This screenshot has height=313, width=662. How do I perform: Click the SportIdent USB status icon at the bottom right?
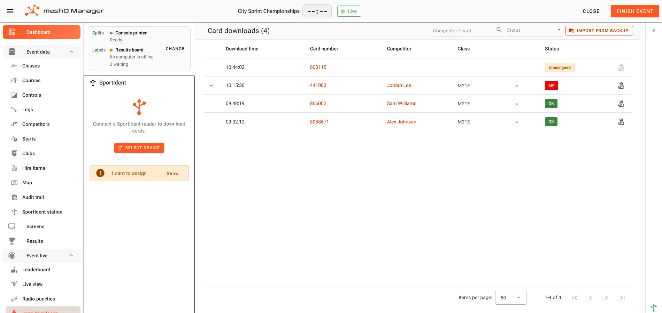coord(654,307)
